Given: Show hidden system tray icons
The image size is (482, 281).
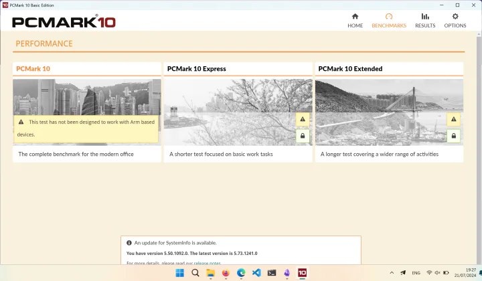Looking at the screenshot, I should (392, 273).
